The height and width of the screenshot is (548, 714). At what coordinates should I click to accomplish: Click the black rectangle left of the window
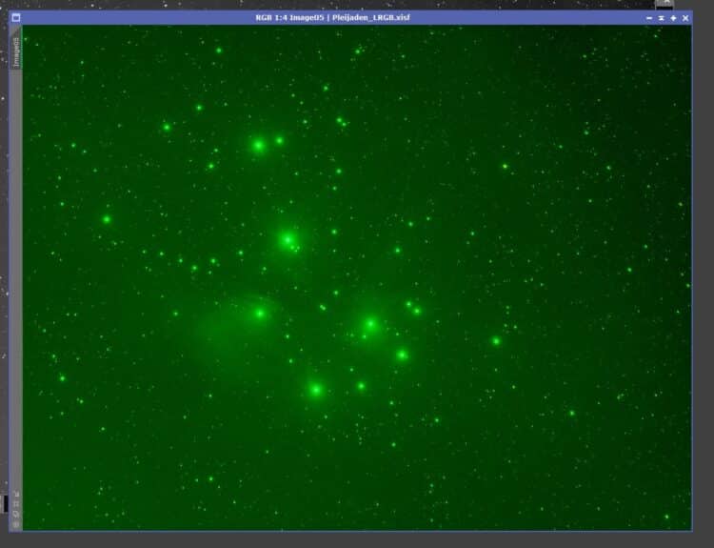[x=6, y=504]
